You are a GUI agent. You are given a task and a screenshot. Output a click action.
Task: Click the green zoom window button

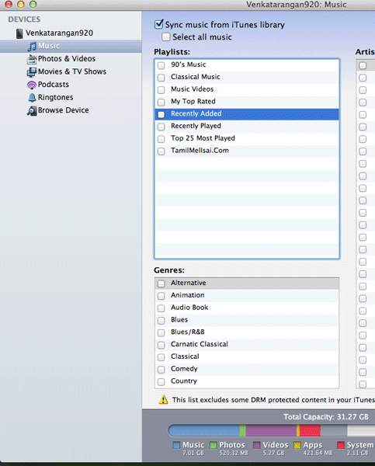(33, 4)
